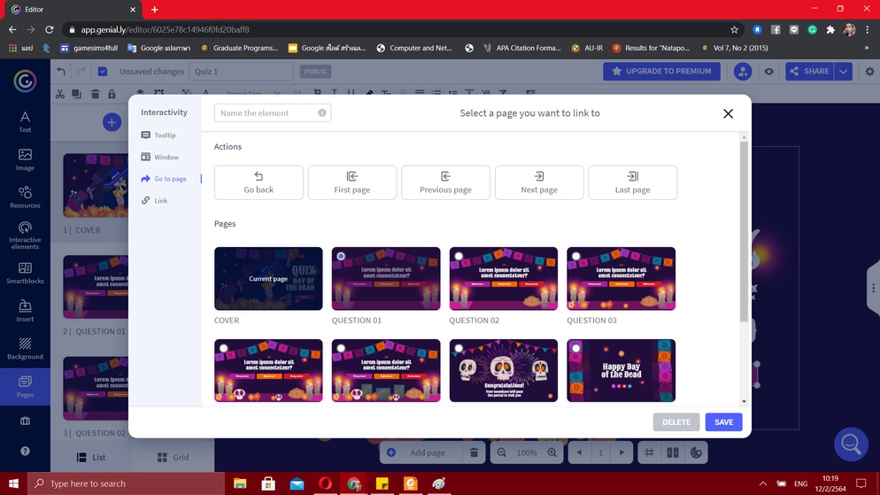This screenshot has width=880, height=495.
Task: Open the Background panel
Action: (25, 349)
